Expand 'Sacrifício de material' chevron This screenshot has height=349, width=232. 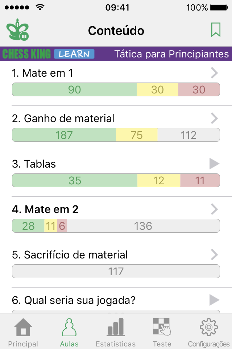click(214, 254)
